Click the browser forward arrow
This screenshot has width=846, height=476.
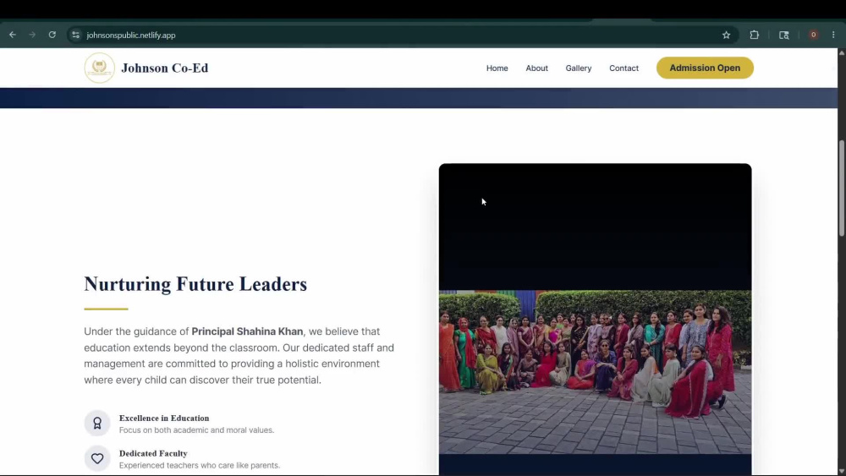(x=32, y=35)
